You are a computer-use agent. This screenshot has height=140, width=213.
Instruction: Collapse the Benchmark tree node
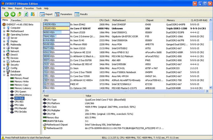coord(4,75)
